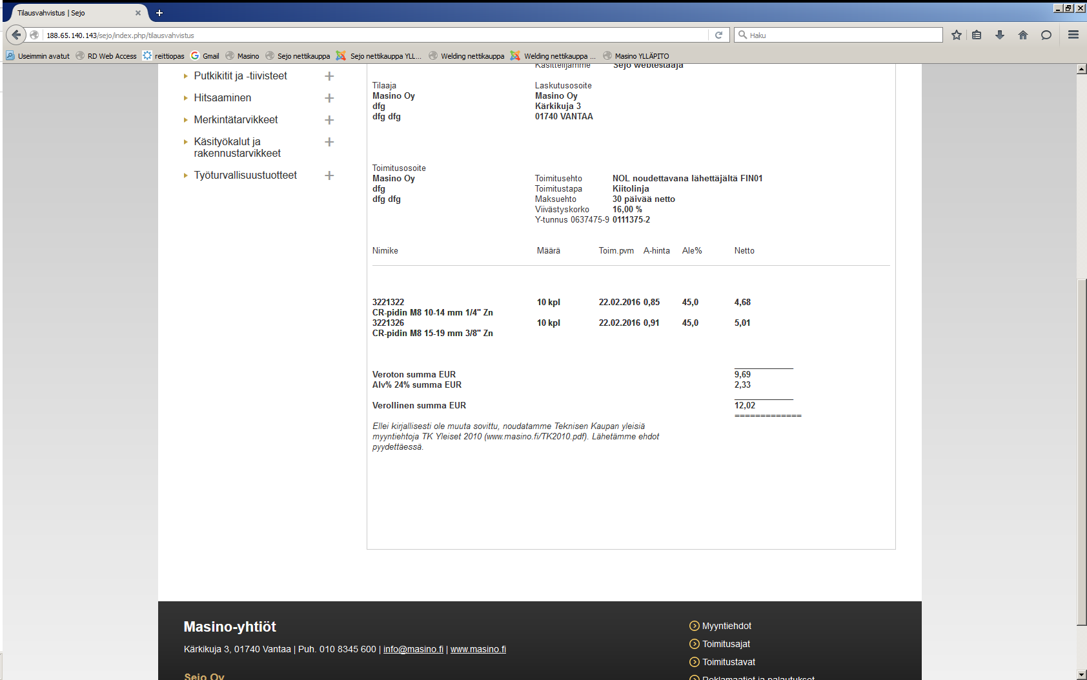Screen dimensions: 1087x680
Task: Open Käsityökalut ja rakennustarvikkeet category
Action: click(x=237, y=147)
